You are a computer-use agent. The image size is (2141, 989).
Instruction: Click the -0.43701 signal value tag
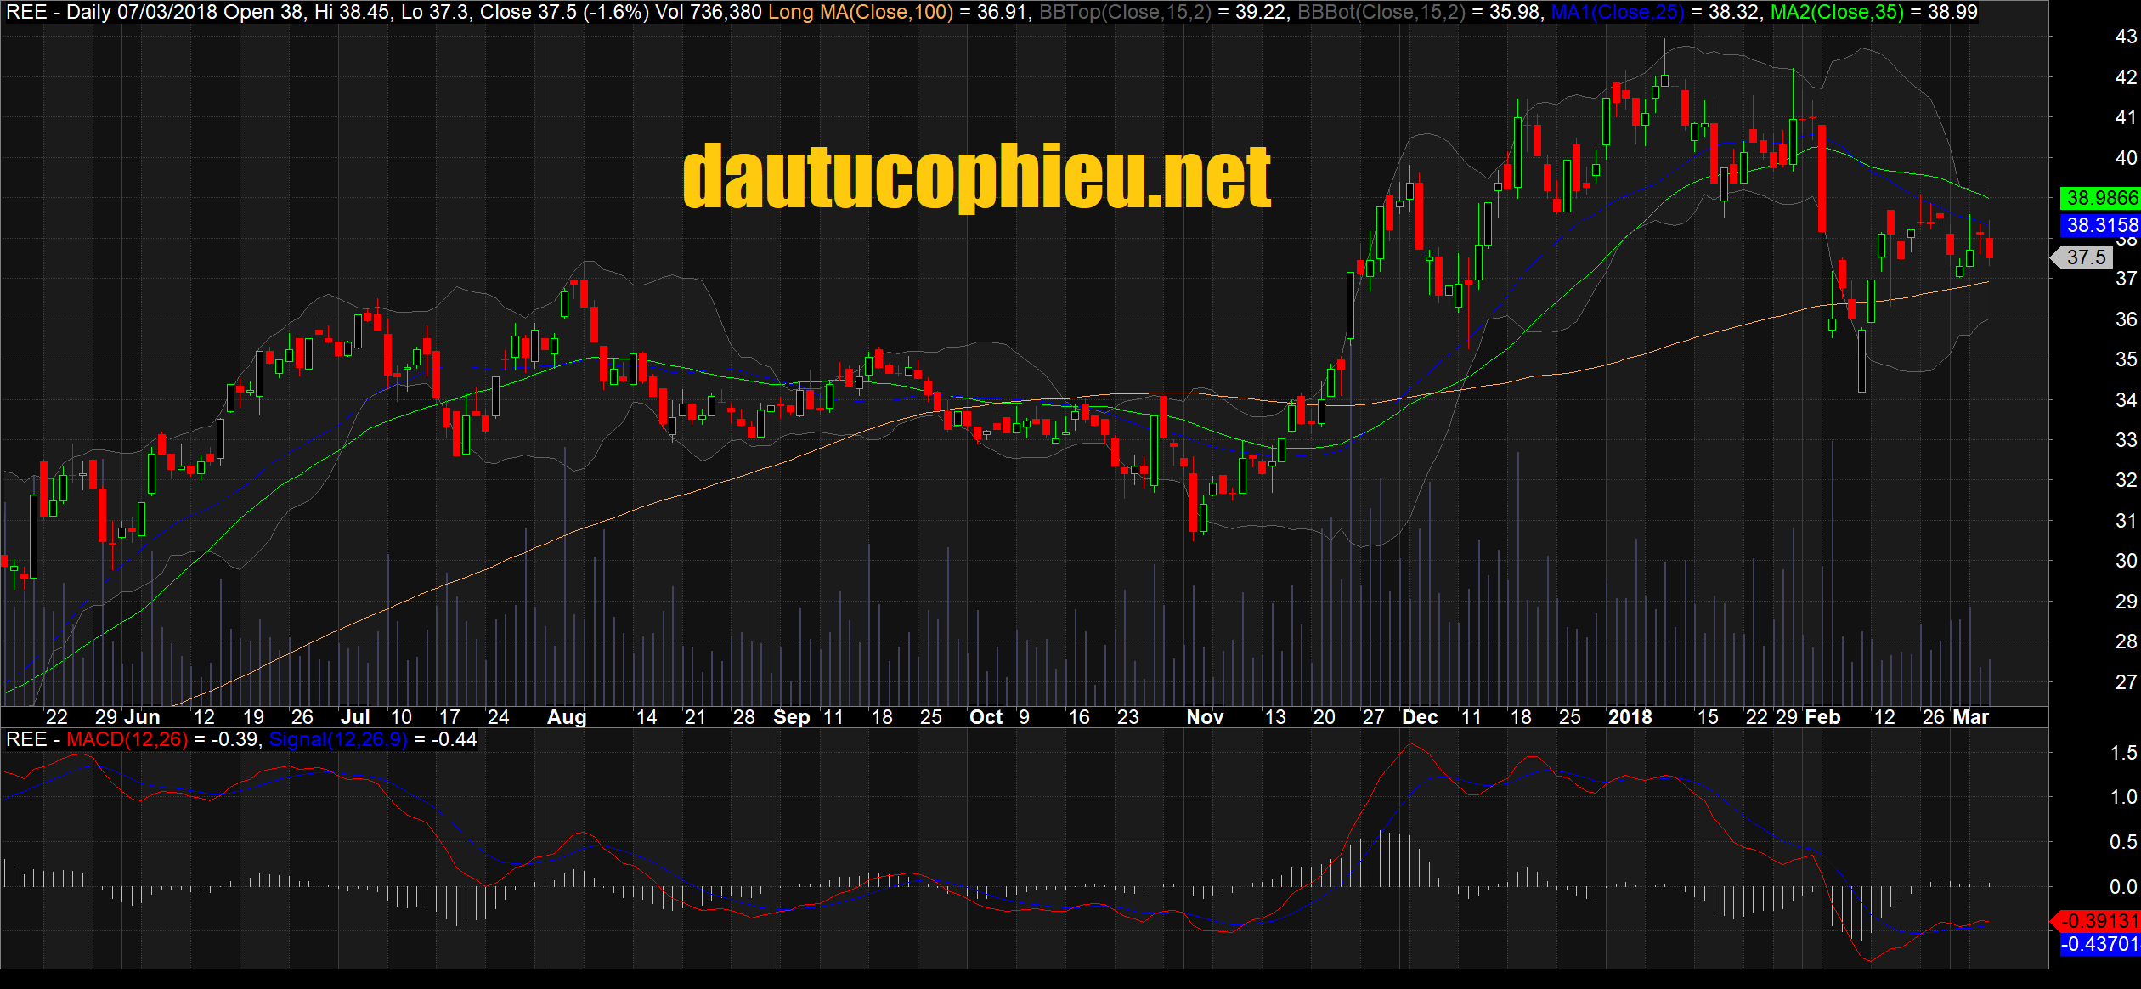pyautogui.click(x=2100, y=944)
